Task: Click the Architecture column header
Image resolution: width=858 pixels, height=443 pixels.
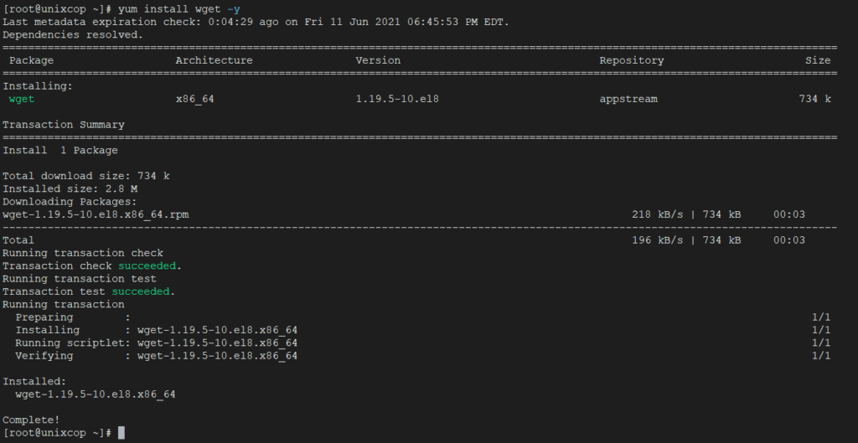Action: 214,60
